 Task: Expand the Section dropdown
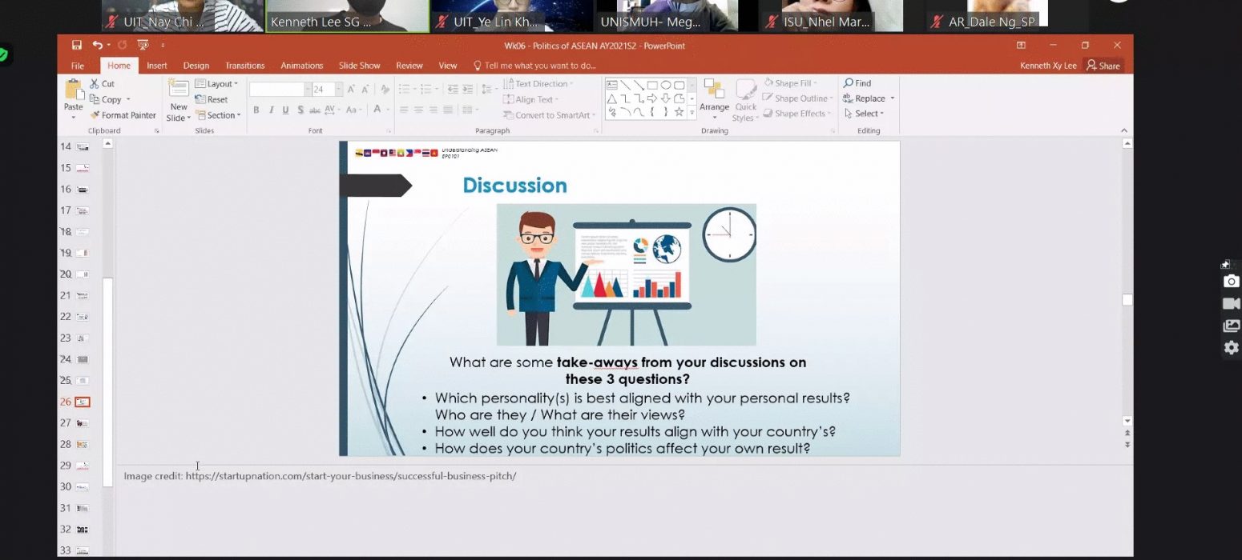217,115
